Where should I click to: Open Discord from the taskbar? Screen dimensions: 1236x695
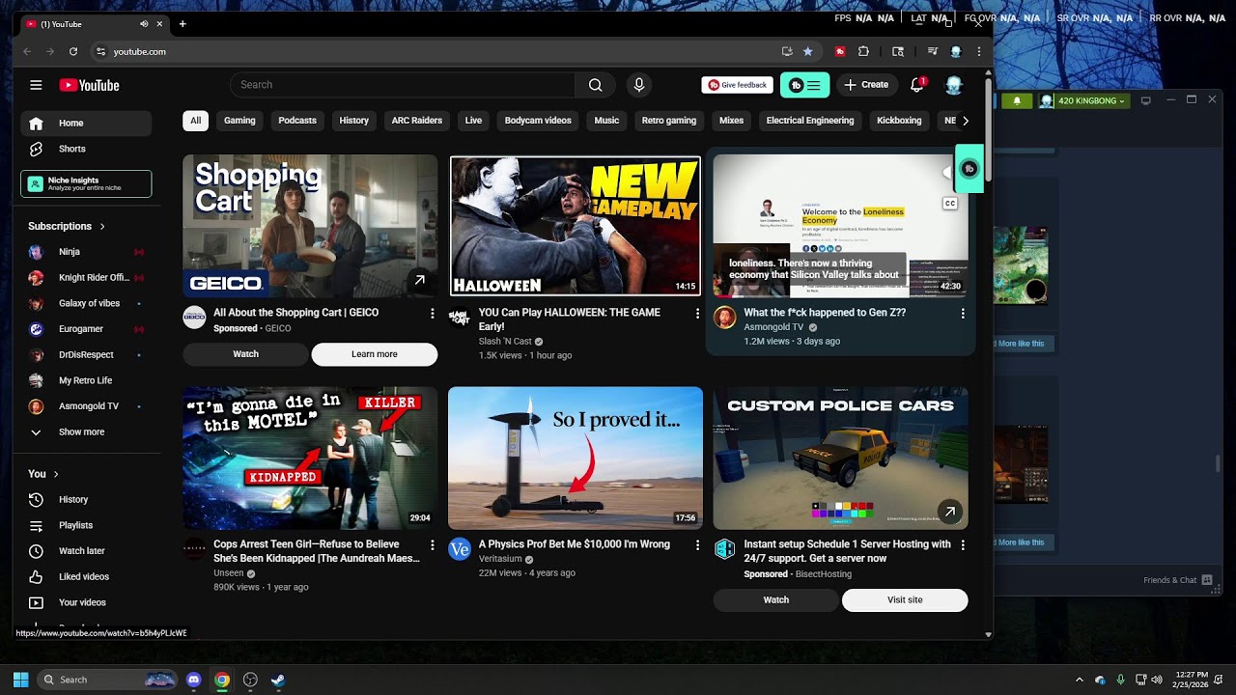point(193,680)
